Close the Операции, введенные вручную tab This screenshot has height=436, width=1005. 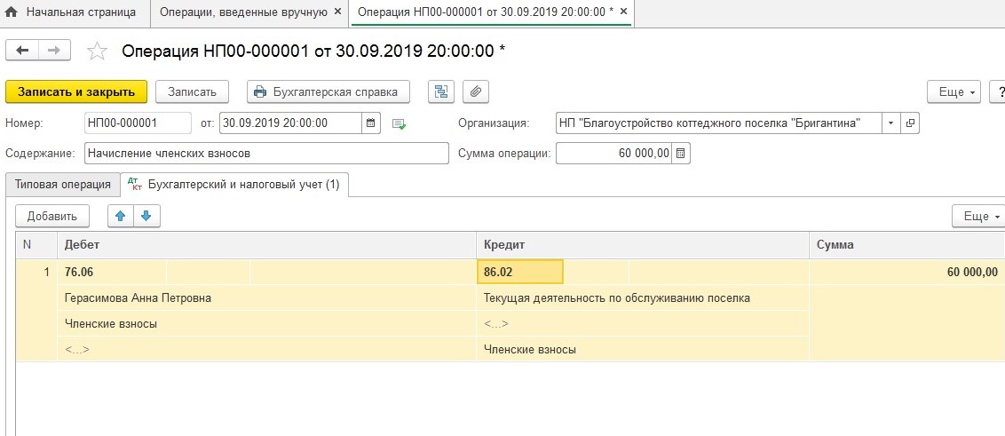[x=337, y=12]
